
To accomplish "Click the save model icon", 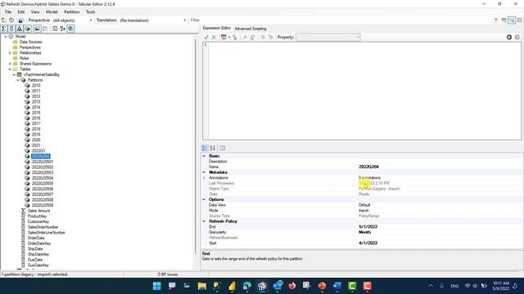I will [20, 20].
